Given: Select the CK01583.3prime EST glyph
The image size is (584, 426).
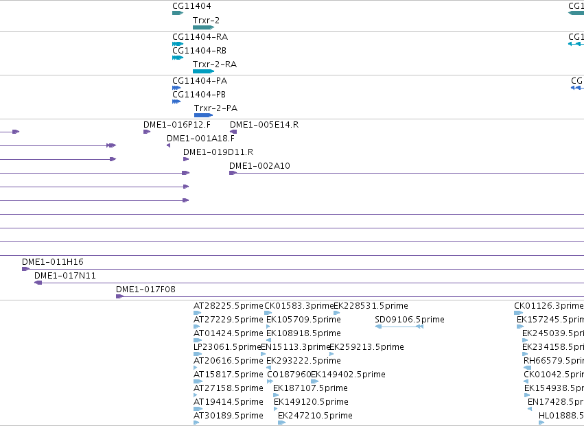Looking at the screenshot, I should 268,313.
